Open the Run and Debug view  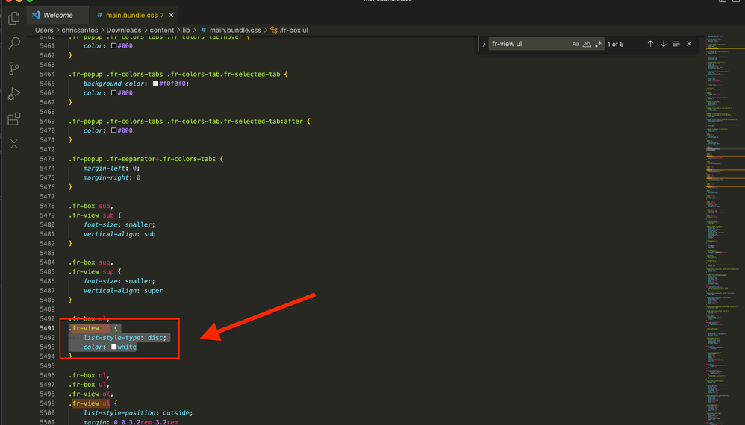pyautogui.click(x=13, y=93)
